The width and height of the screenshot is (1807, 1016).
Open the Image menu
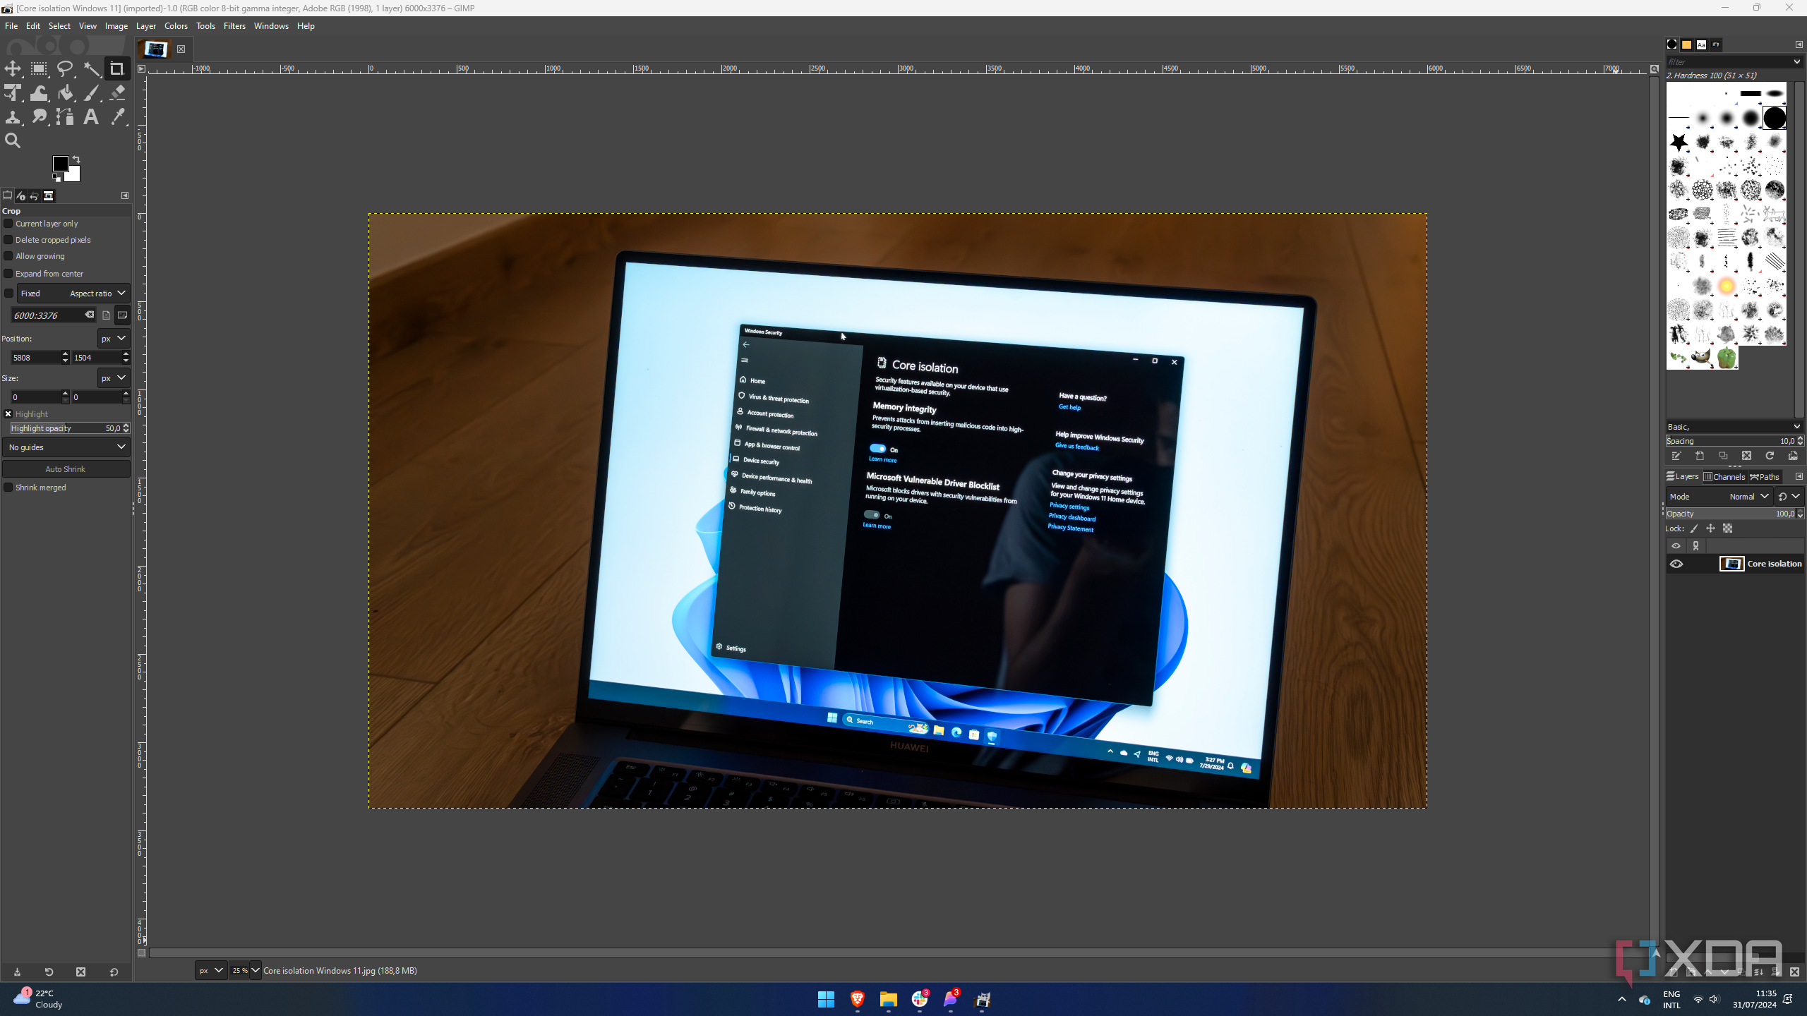tap(116, 26)
